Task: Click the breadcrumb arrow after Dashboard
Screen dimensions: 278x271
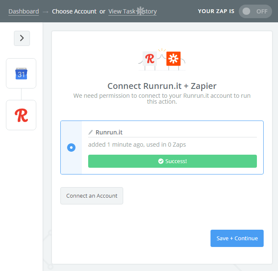Action: 46,11
